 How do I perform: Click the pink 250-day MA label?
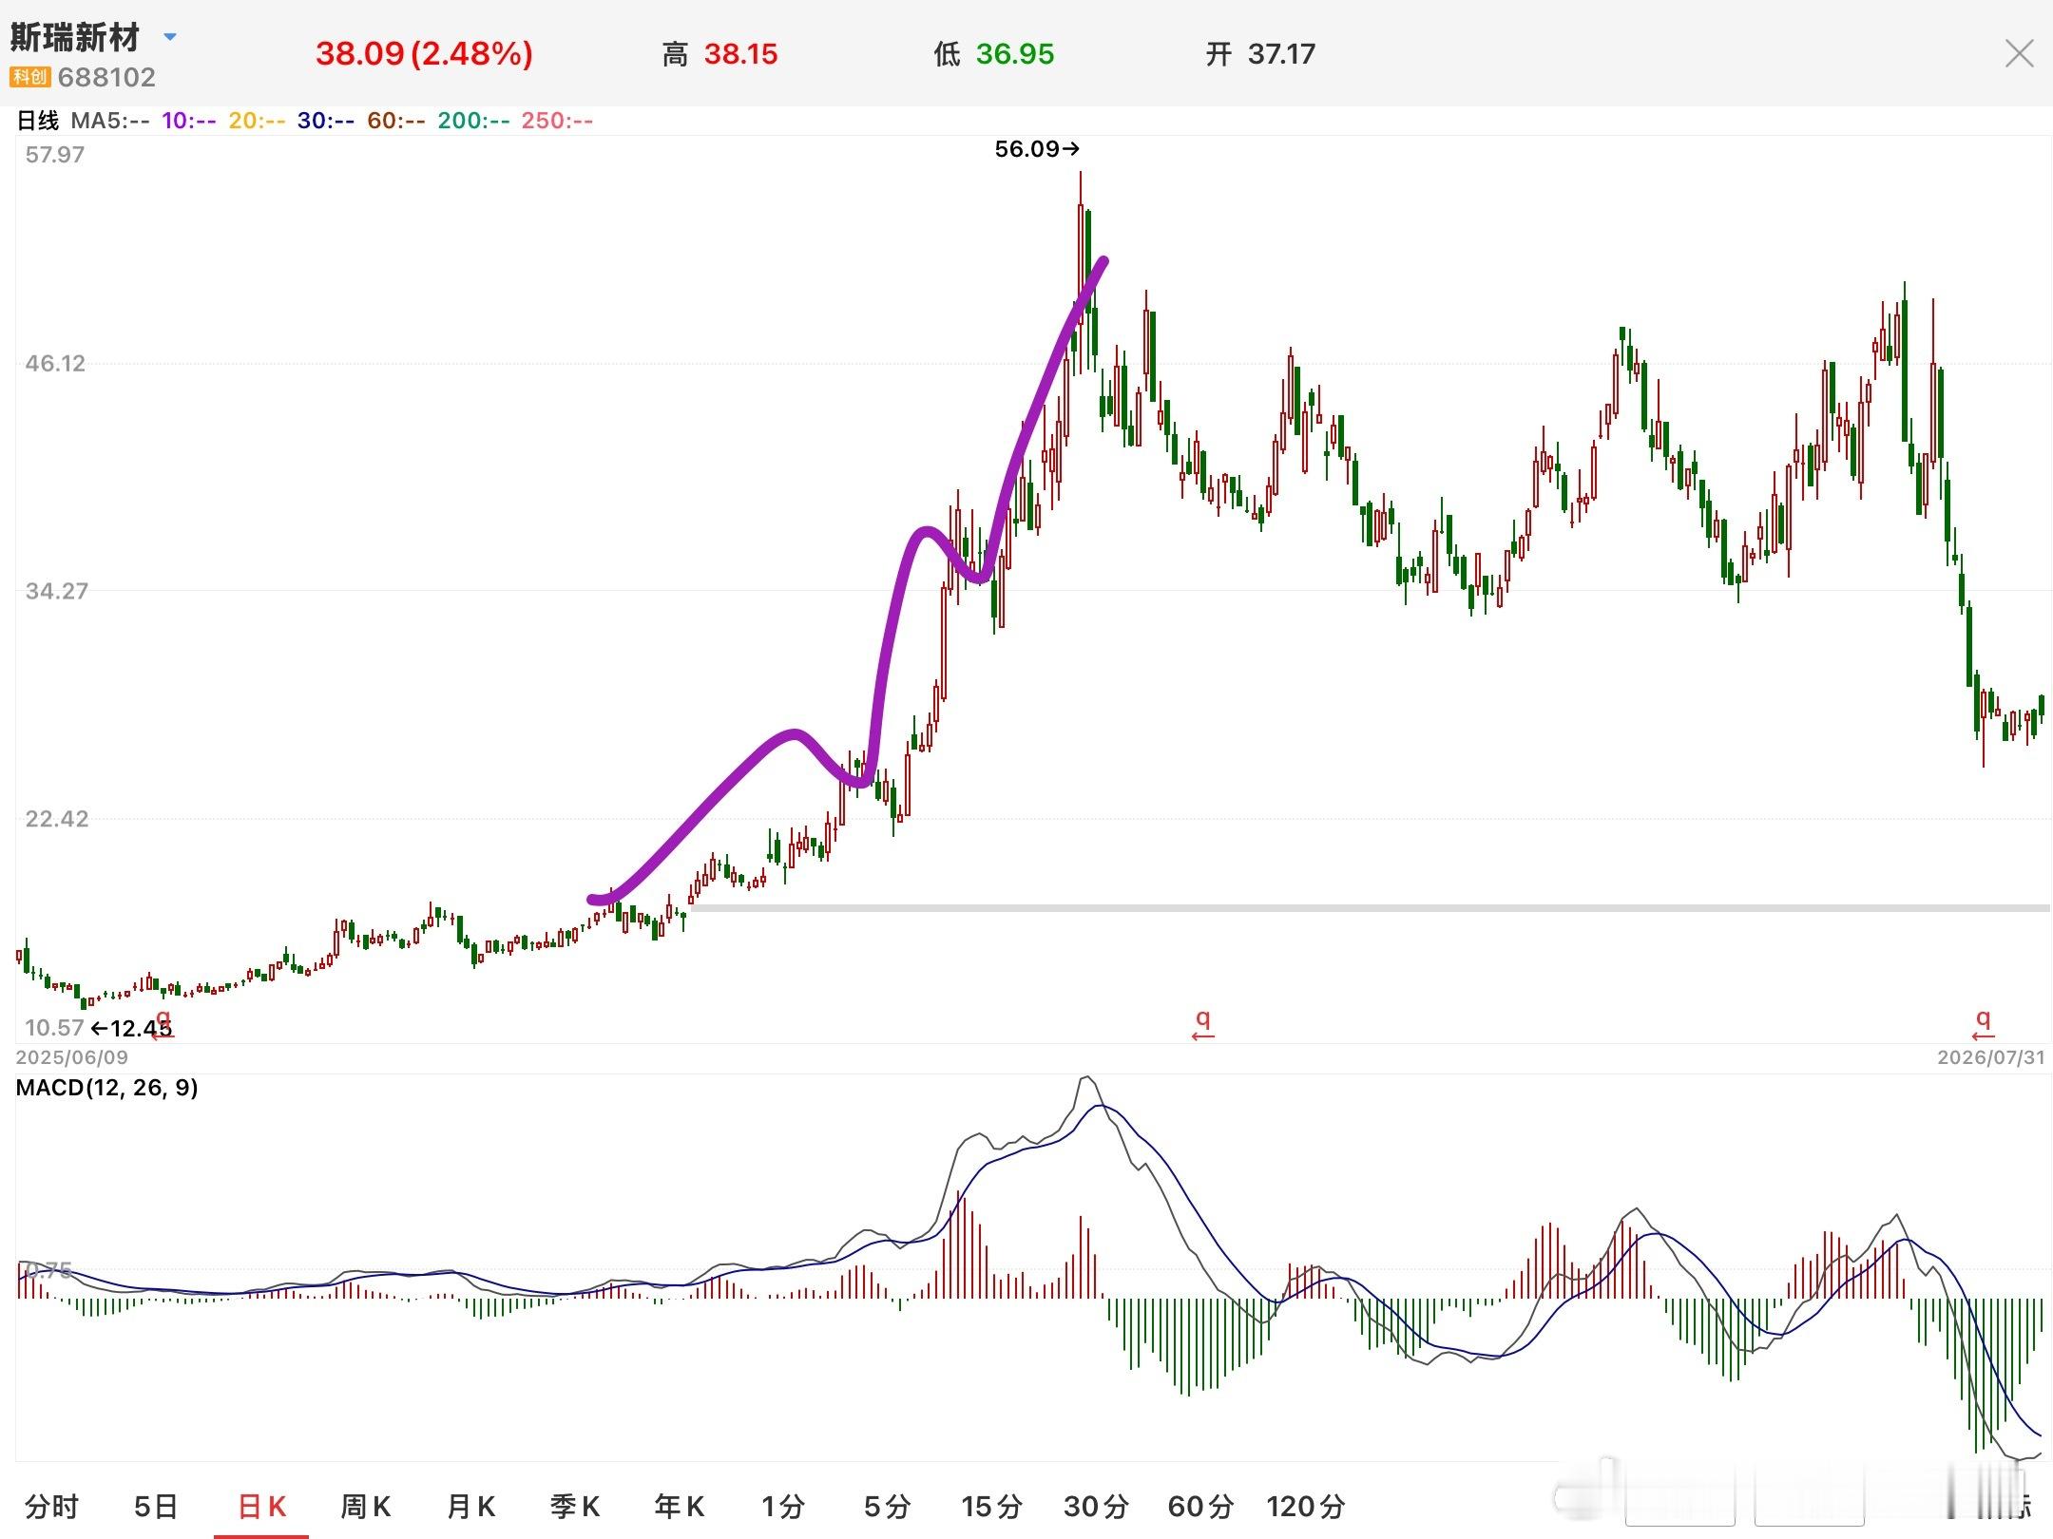point(557,121)
